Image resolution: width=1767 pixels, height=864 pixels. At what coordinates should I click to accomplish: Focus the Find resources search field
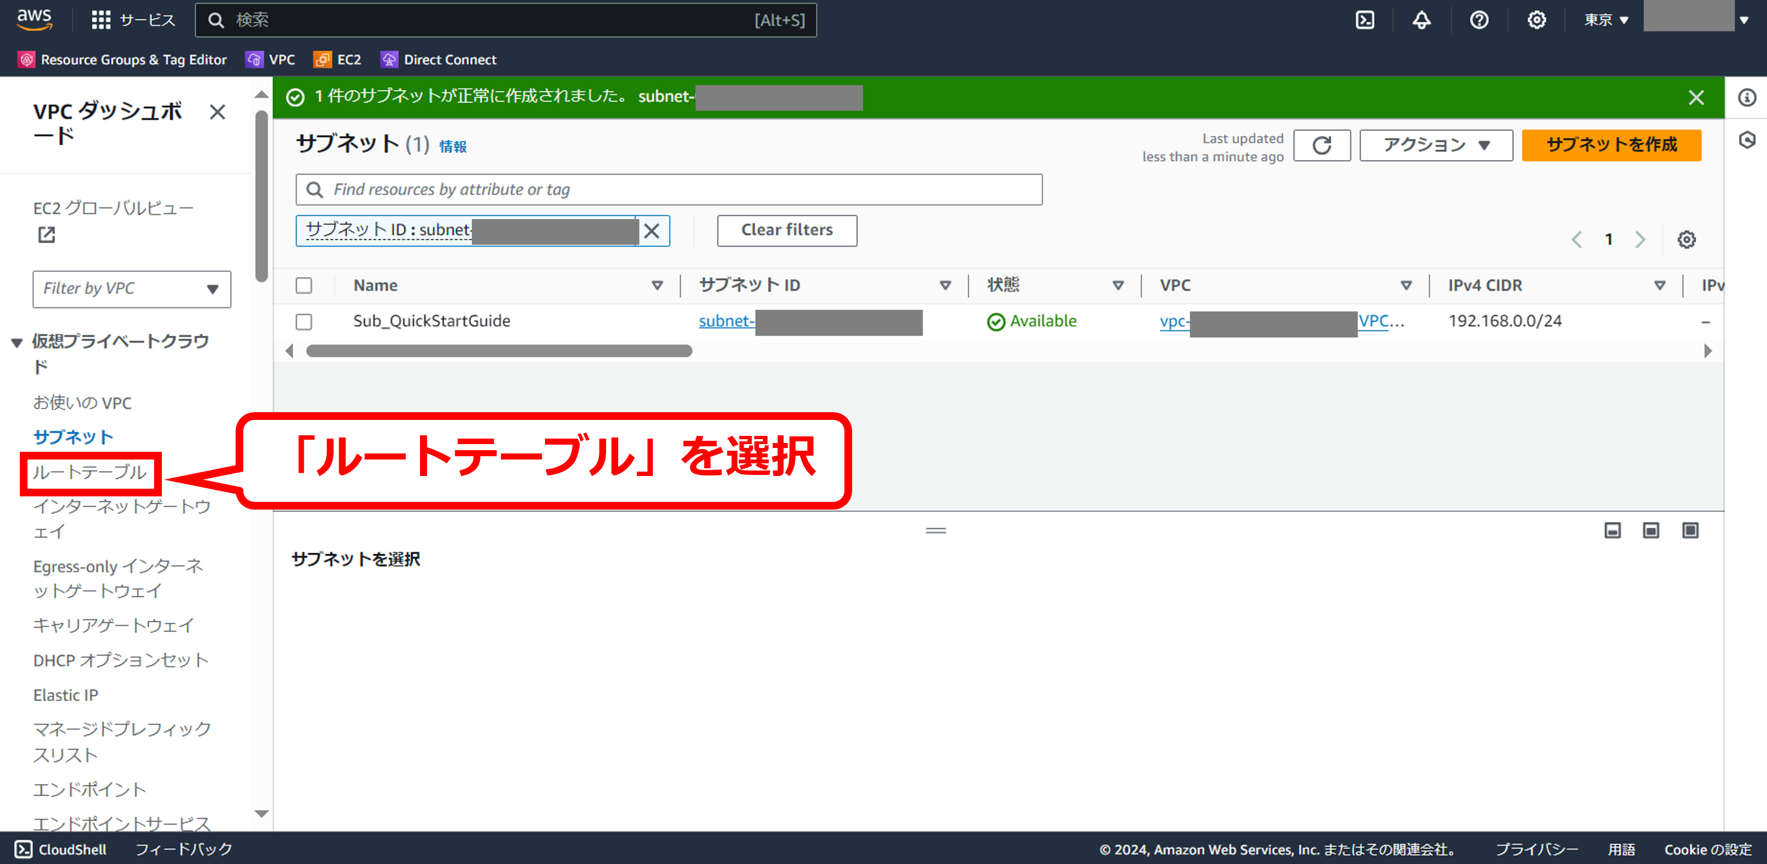tap(669, 190)
